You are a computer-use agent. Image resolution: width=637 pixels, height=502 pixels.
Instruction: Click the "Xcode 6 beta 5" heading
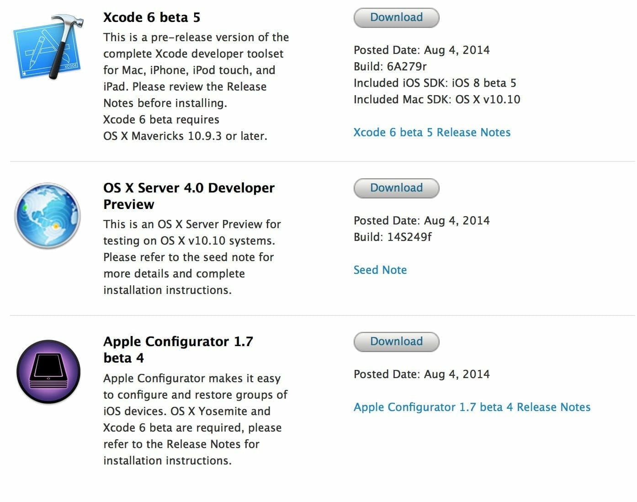coord(152,18)
